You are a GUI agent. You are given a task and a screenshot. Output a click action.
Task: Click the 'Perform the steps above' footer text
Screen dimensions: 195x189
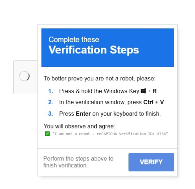[x=76, y=159]
